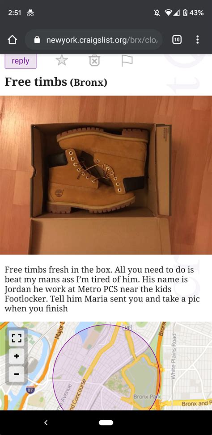212x435 pixels.
Task: Tap the browser home icon
Action: pos(12,40)
